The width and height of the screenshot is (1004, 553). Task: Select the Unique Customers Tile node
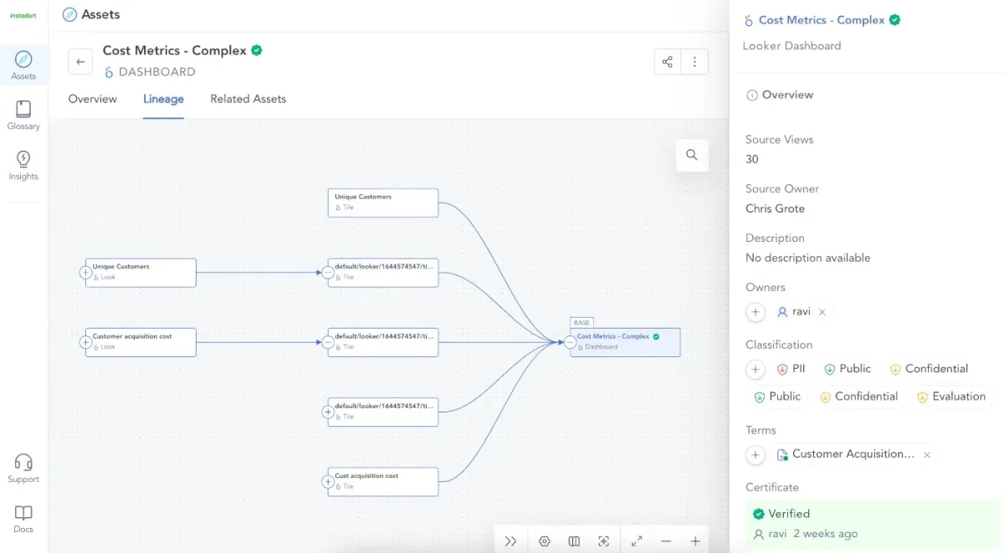click(x=383, y=203)
